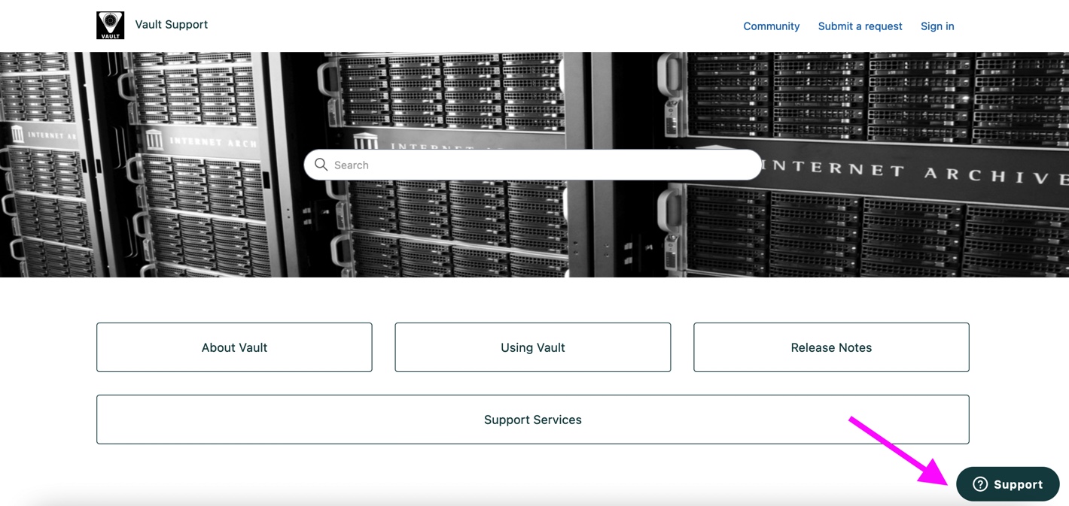This screenshot has width=1069, height=506.
Task: Click the Vault logo icon
Action: (x=110, y=26)
